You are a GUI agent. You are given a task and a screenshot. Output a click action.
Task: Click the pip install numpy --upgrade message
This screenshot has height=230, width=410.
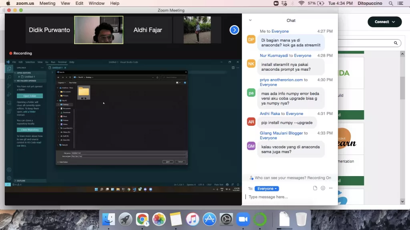(287, 123)
